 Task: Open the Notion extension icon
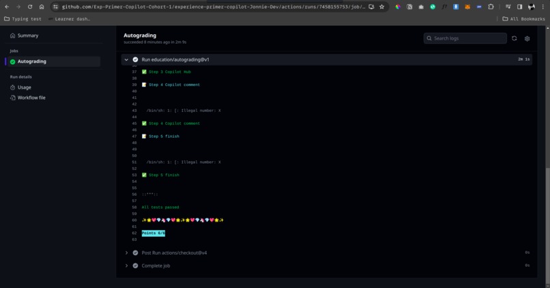pos(409,7)
